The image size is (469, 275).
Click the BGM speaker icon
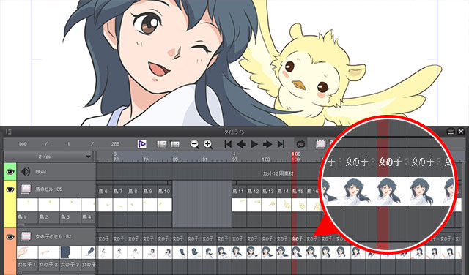coord(25,172)
